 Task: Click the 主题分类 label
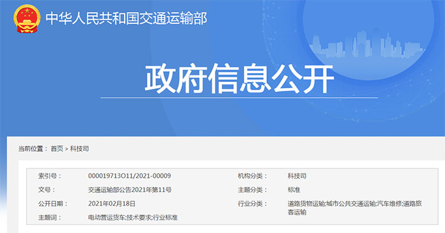(x=252, y=190)
